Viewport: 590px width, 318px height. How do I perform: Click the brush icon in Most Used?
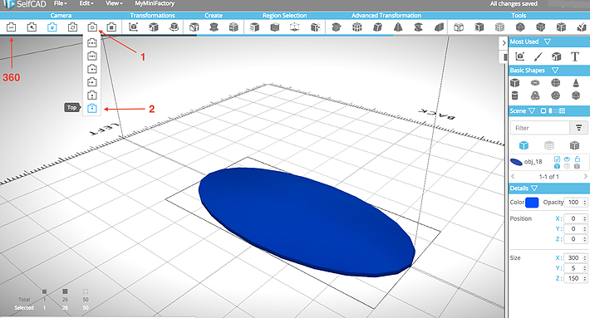538,56
